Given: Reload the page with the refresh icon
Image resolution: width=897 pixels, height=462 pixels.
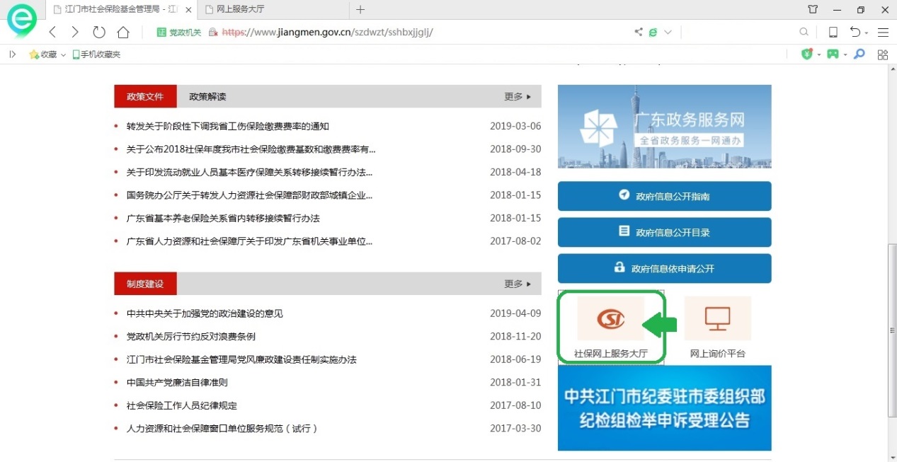Looking at the screenshot, I should 99,32.
